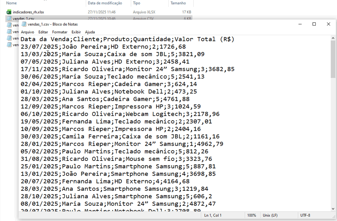Click the Notepad icon in the title bar

click(x=24, y=24)
